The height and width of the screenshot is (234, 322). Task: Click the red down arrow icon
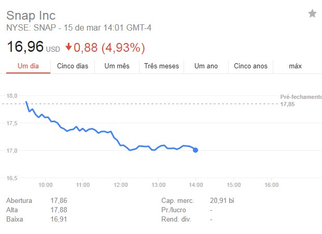[x=68, y=48]
